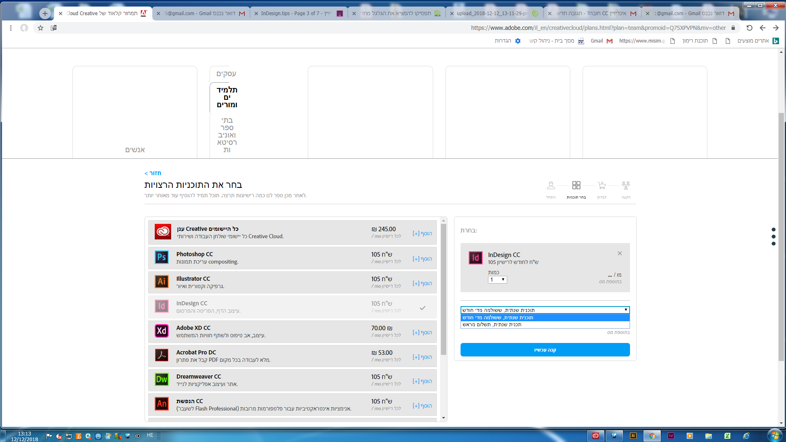Click the Creative Cloud All Apps icon
Screen dimensions: 786x442
163,232
